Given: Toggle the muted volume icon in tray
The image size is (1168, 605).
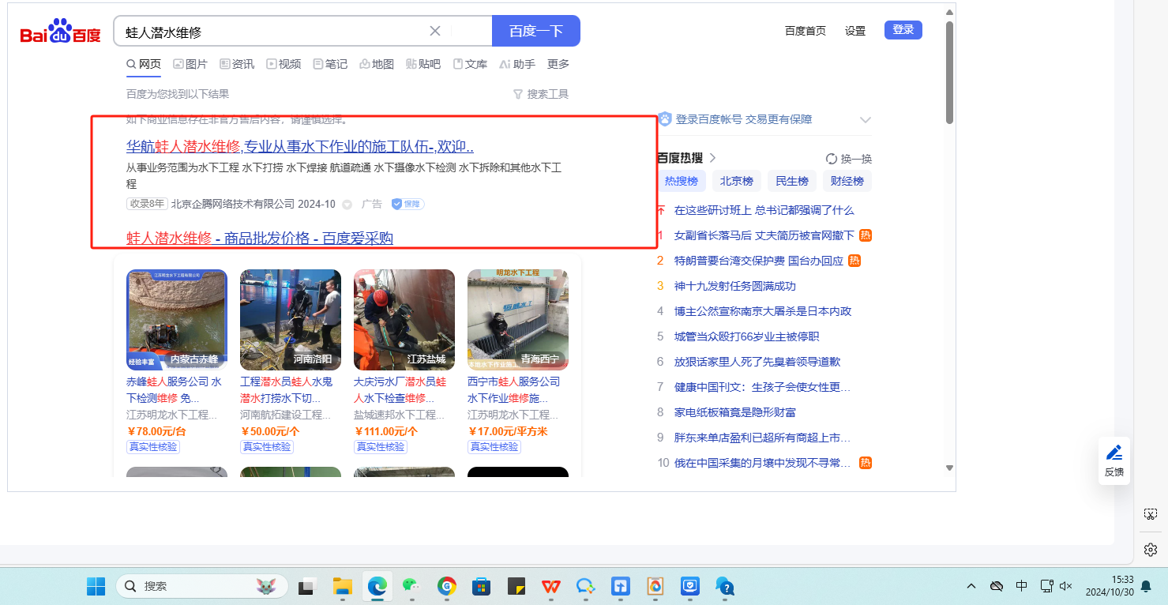Looking at the screenshot, I should (1065, 586).
